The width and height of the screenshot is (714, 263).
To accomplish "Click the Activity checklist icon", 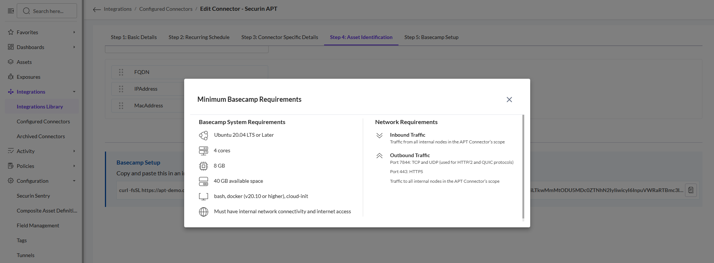I will click(11, 151).
